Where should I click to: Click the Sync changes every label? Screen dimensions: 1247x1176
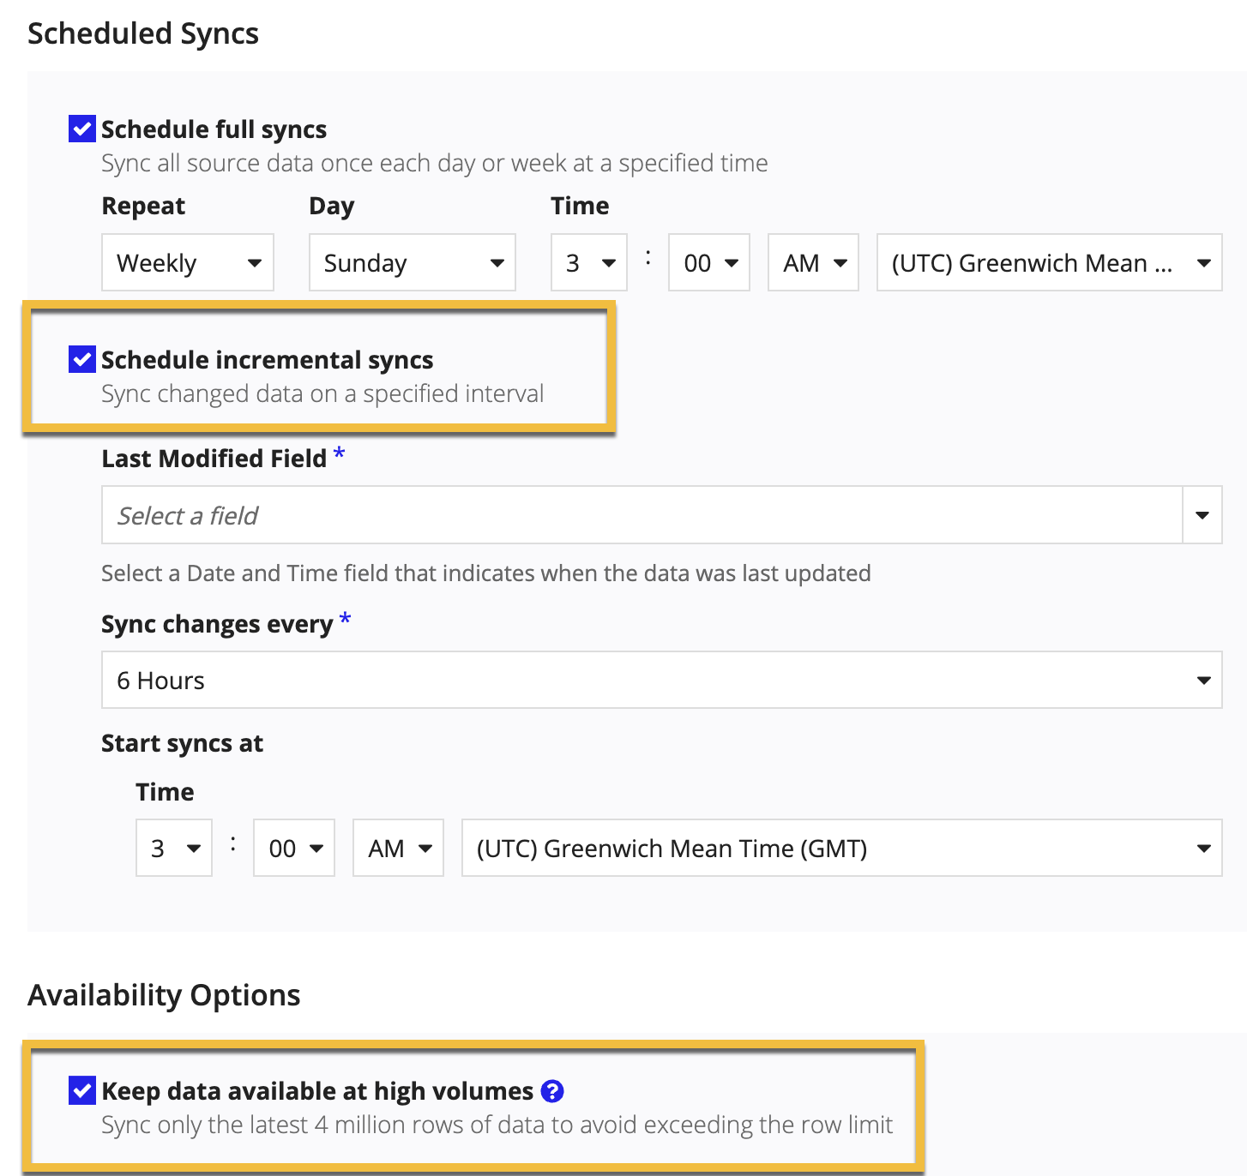(217, 624)
